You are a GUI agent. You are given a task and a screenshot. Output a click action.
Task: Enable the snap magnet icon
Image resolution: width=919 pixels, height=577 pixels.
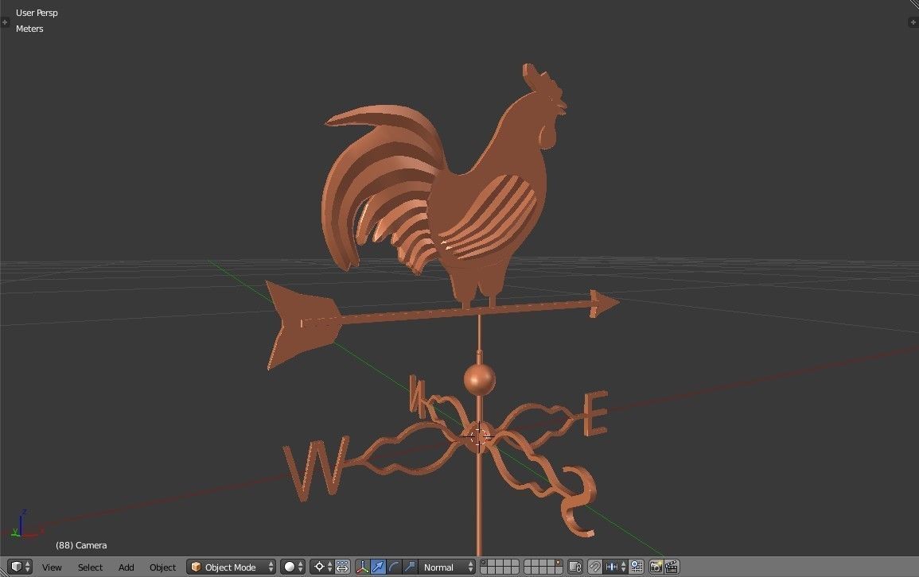(594, 567)
